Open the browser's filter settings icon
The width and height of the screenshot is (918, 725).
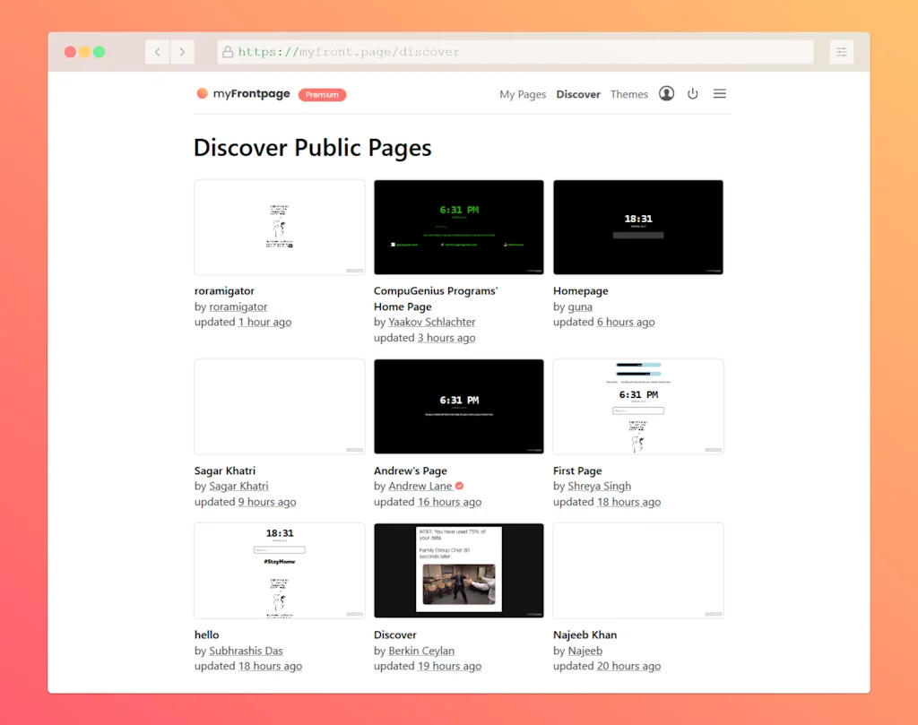click(x=841, y=52)
